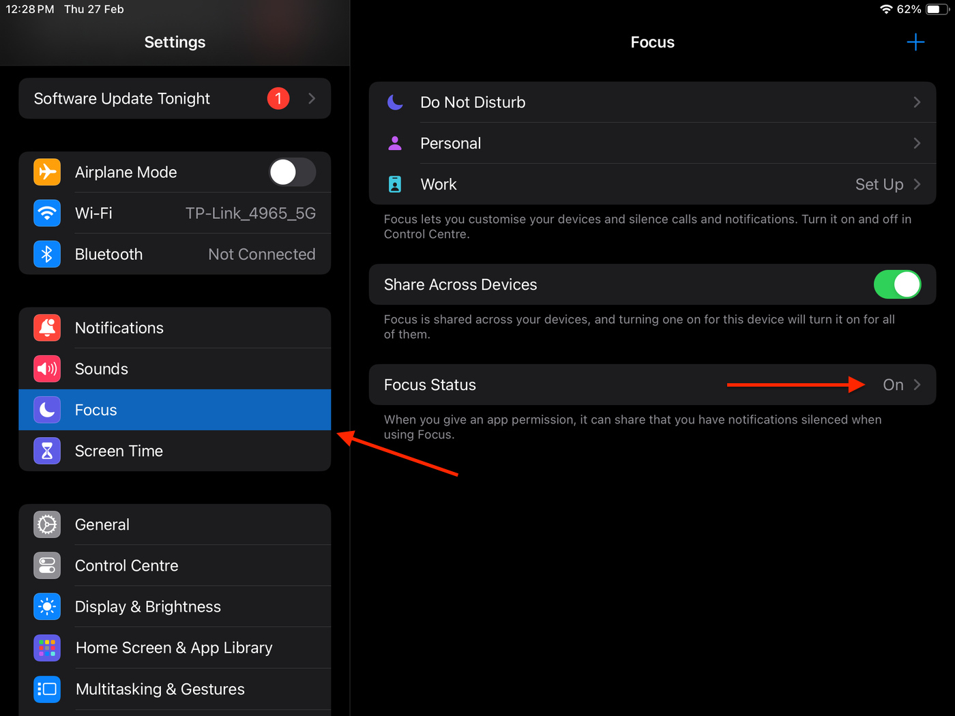Expand the Personal focus options
Image resolution: width=955 pixels, height=716 pixels.
coord(917,143)
